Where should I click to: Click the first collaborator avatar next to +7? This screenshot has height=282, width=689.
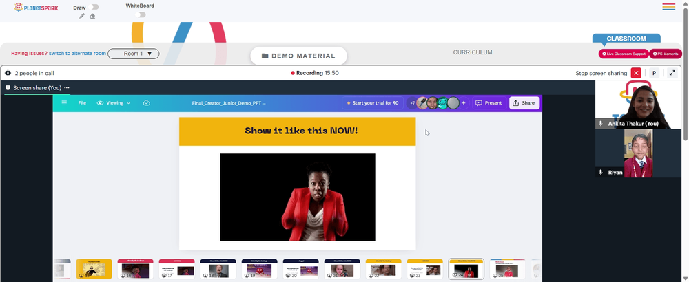point(422,103)
